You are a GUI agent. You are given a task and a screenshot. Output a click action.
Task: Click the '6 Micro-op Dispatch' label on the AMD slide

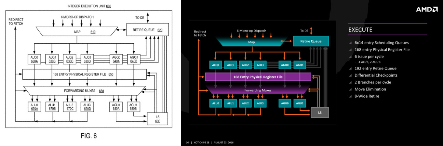click(x=251, y=31)
